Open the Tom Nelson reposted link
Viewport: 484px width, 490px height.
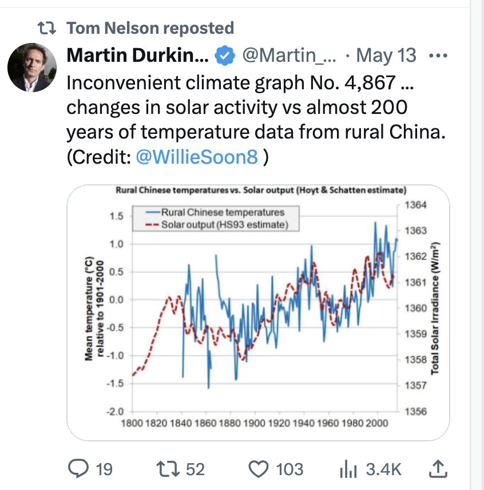pos(150,28)
